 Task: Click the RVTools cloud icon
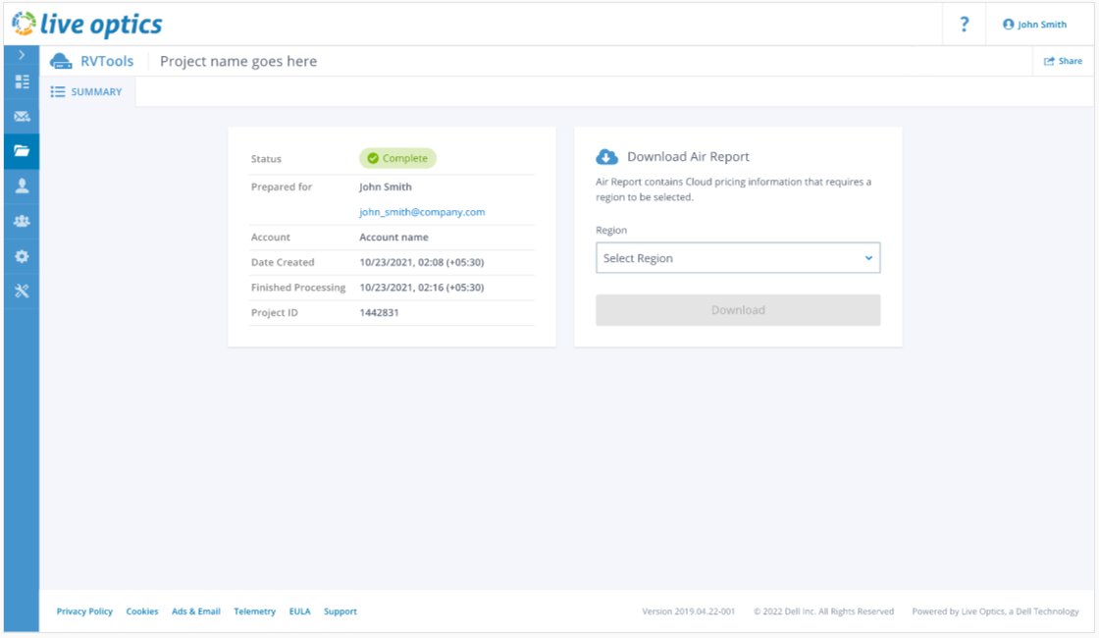point(62,61)
